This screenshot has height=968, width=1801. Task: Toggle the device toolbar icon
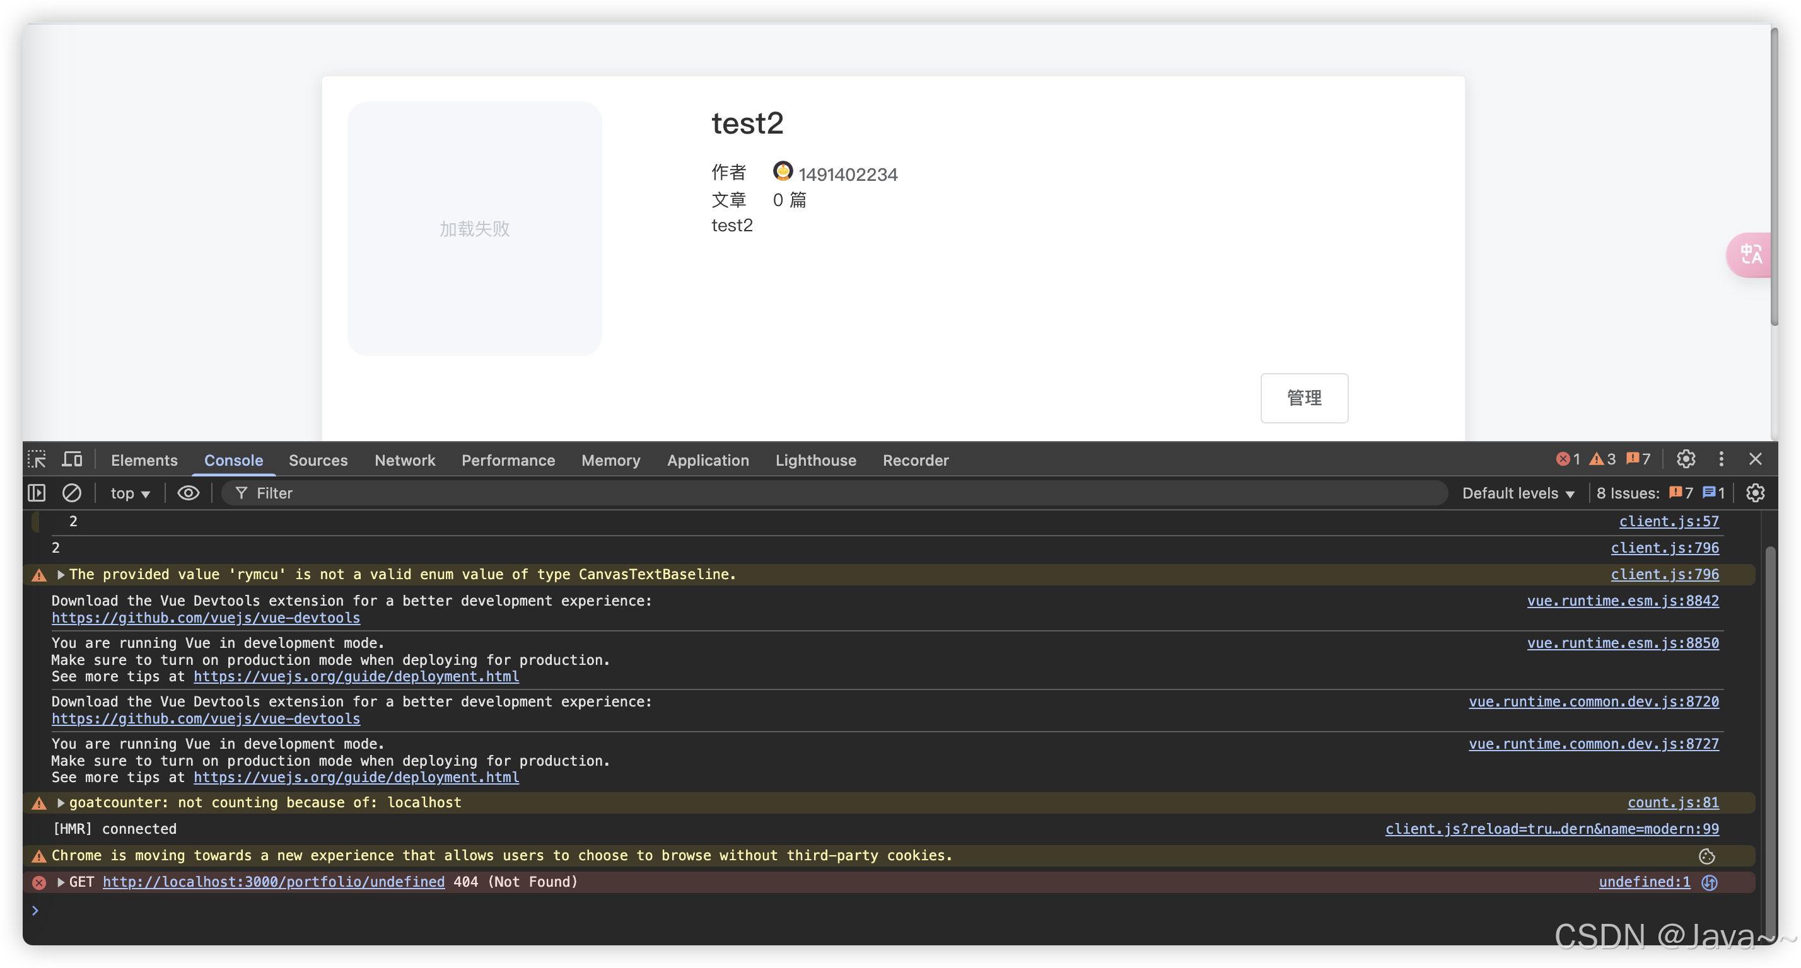72,459
